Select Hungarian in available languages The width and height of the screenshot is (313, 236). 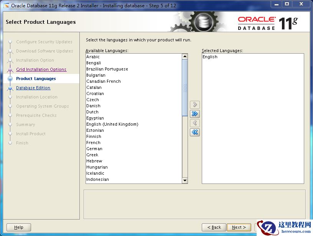134,167
